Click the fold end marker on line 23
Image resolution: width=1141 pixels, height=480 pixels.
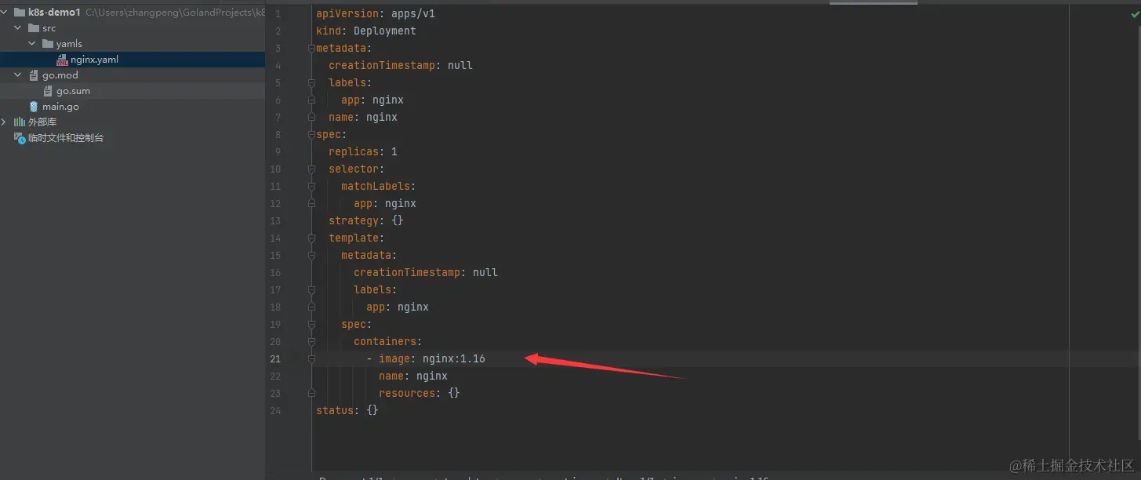(311, 394)
